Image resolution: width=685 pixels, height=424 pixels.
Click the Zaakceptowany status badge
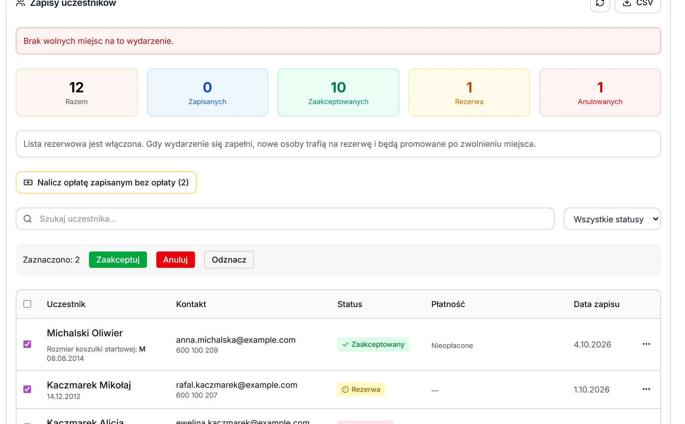[373, 344]
